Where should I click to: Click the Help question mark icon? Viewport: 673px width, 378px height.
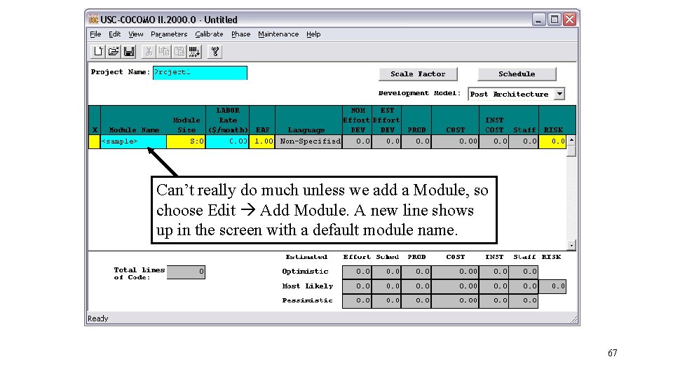click(215, 52)
